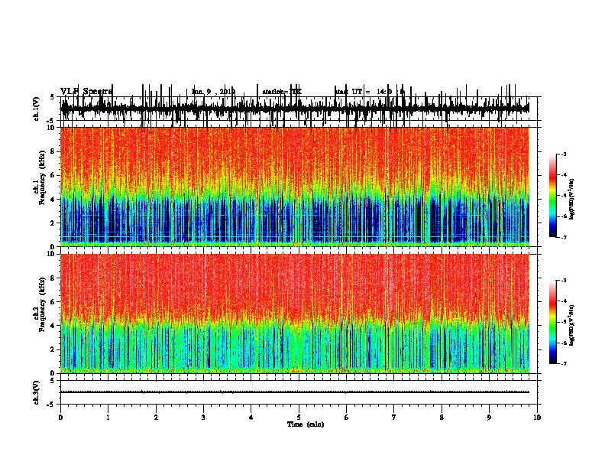Click the 6 kHz tick of ch.1 spectrogram
Viewport: 605px width, 468px height.
click(x=53, y=175)
